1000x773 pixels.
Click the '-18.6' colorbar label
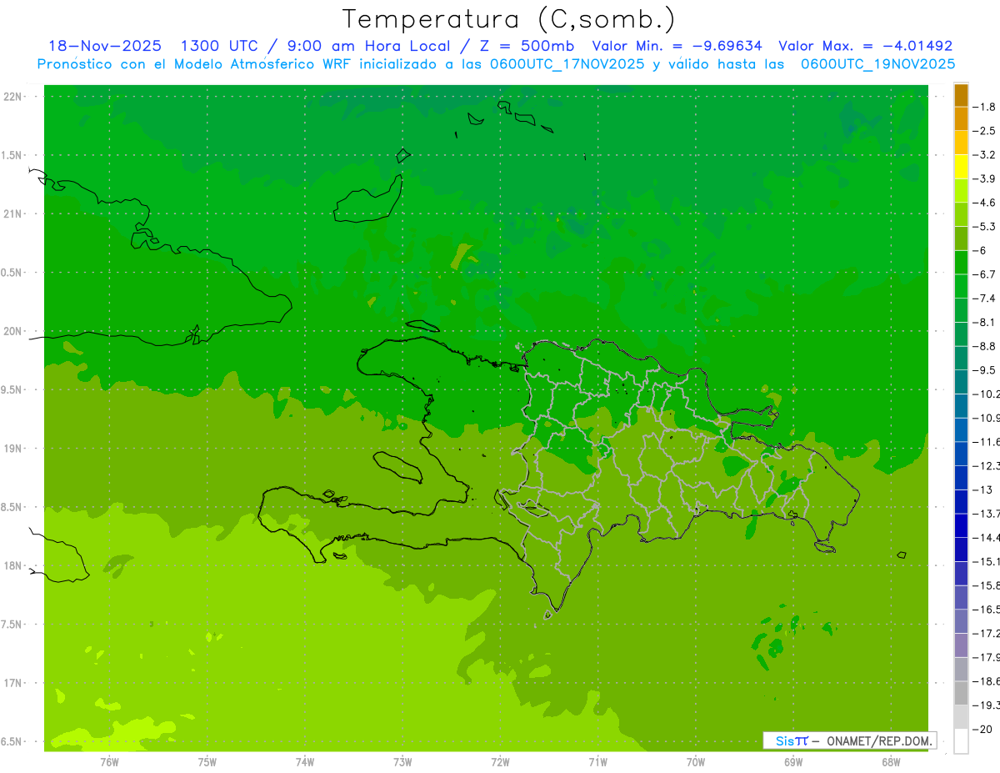point(986,681)
